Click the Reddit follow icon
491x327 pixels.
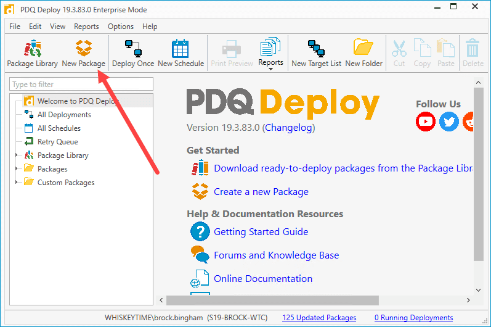pyautogui.click(x=468, y=122)
